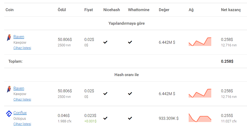
Task: Open Cihaz listesi under Conflux
Action: [22, 124]
